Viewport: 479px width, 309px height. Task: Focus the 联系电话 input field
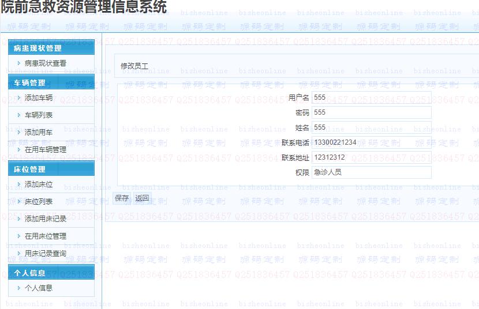pyautogui.click(x=372, y=142)
